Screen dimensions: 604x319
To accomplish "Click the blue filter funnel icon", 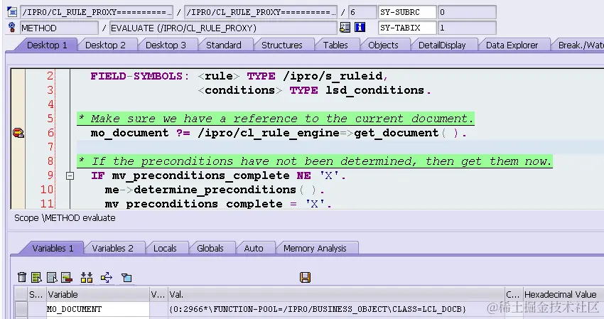I will [x=126, y=277].
